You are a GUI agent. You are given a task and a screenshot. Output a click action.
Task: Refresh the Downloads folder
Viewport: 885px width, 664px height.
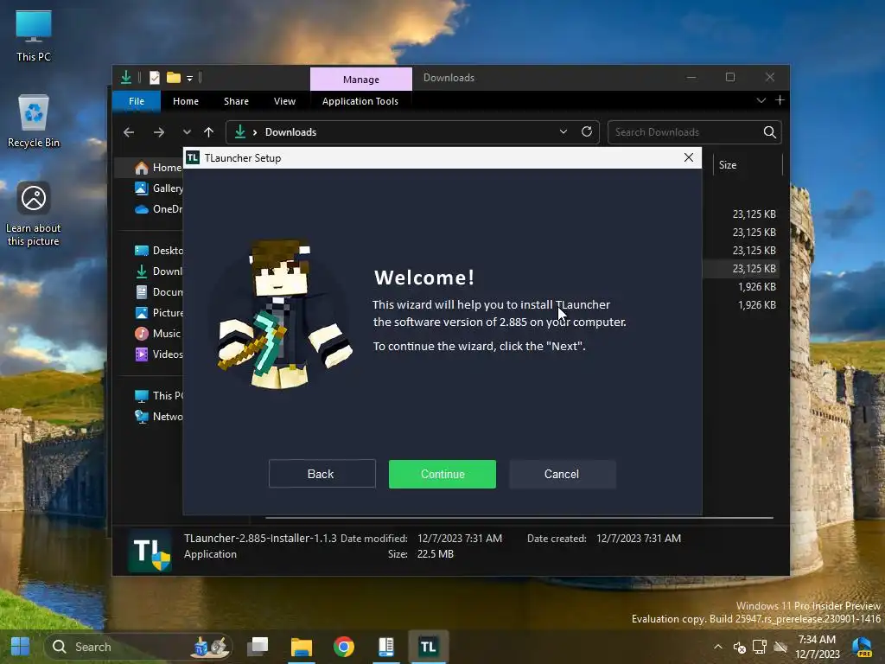[587, 131]
